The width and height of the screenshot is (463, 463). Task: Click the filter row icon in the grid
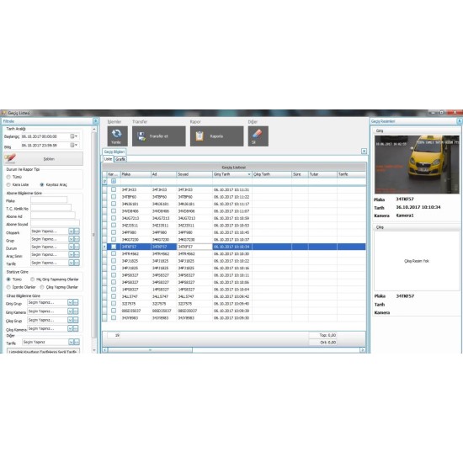click(104, 181)
